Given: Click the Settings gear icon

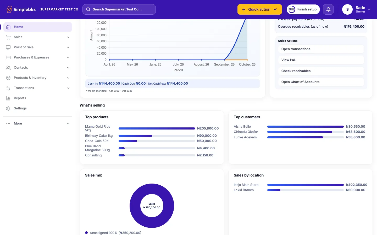Looking at the screenshot, I should click(8, 108).
